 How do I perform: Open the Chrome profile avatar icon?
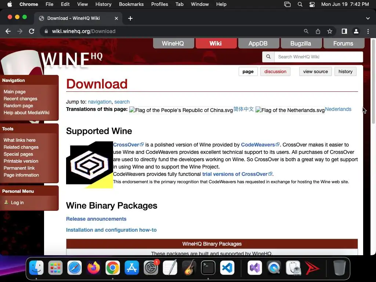tap(356, 31)
